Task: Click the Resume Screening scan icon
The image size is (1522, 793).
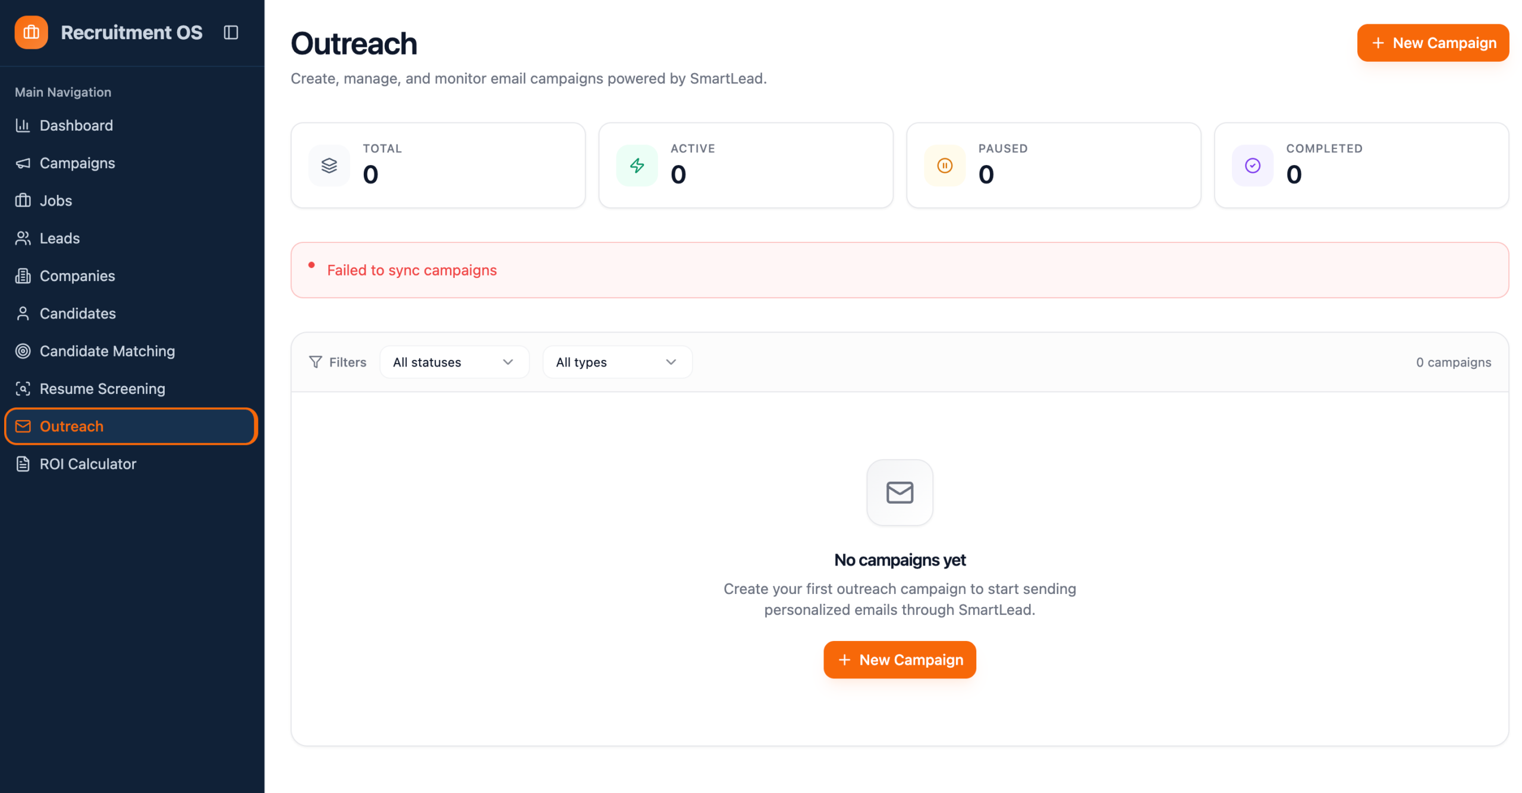Action: (23, 388)
